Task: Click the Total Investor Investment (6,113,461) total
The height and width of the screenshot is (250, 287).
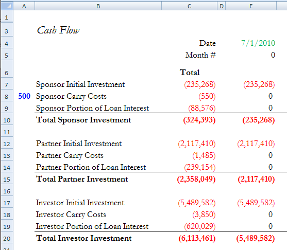Action: tap(197, 238)
